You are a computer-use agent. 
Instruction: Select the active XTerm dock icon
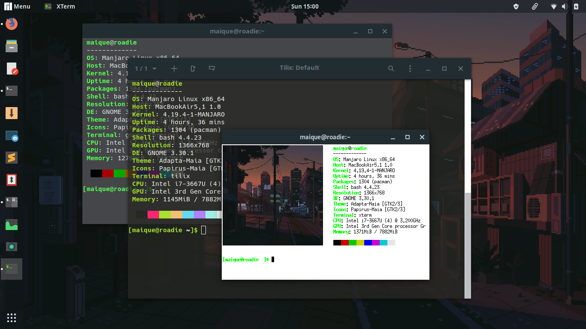pos(12,269)
